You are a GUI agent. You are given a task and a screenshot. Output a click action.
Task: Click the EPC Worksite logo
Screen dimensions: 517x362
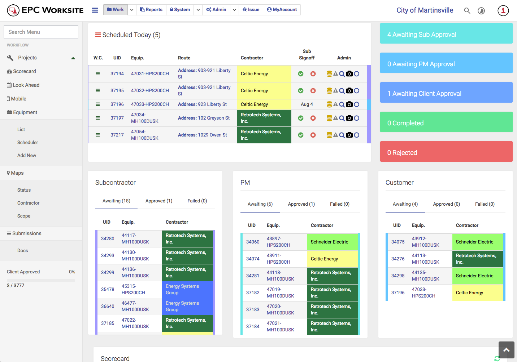point(45,10)
